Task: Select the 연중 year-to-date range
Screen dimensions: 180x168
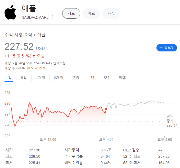Action: pyautogui.click(x=76, y=78)
